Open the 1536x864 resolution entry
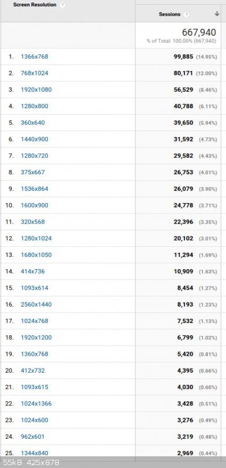The height and width of the screenshot is (468, 226). 34,188
